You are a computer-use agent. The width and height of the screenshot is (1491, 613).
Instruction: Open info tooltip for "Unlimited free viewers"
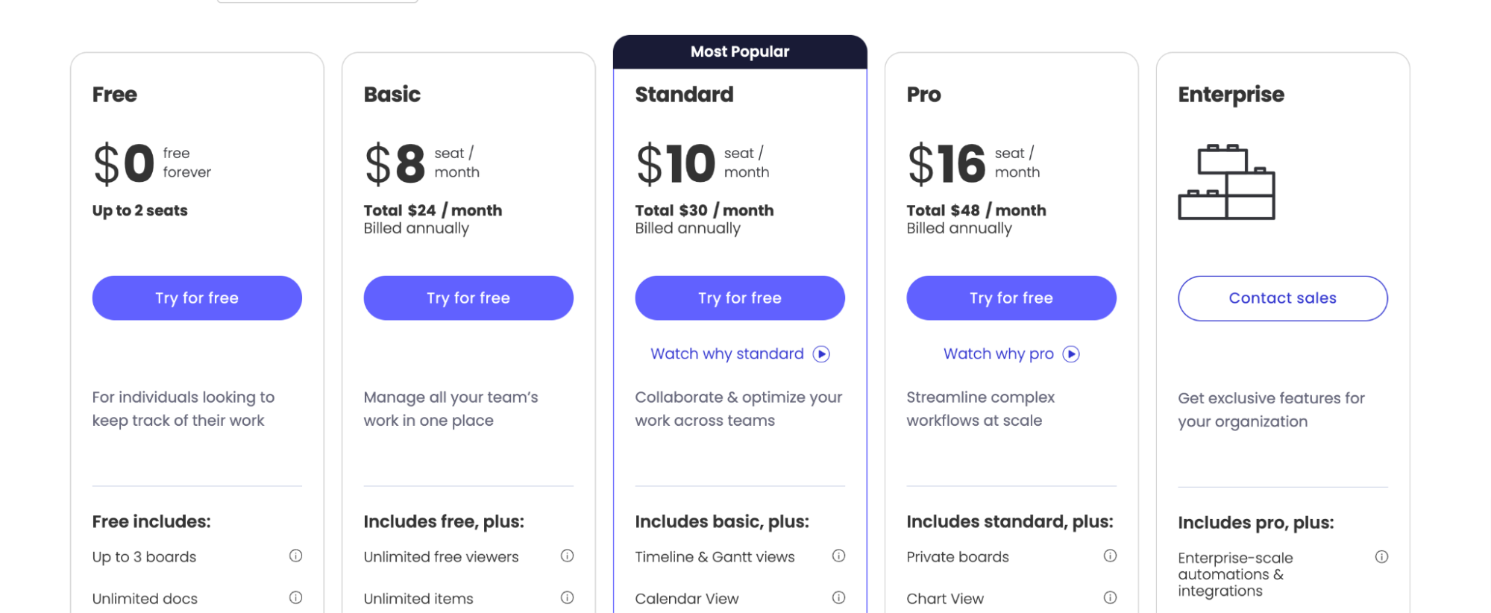coord(568,556)
